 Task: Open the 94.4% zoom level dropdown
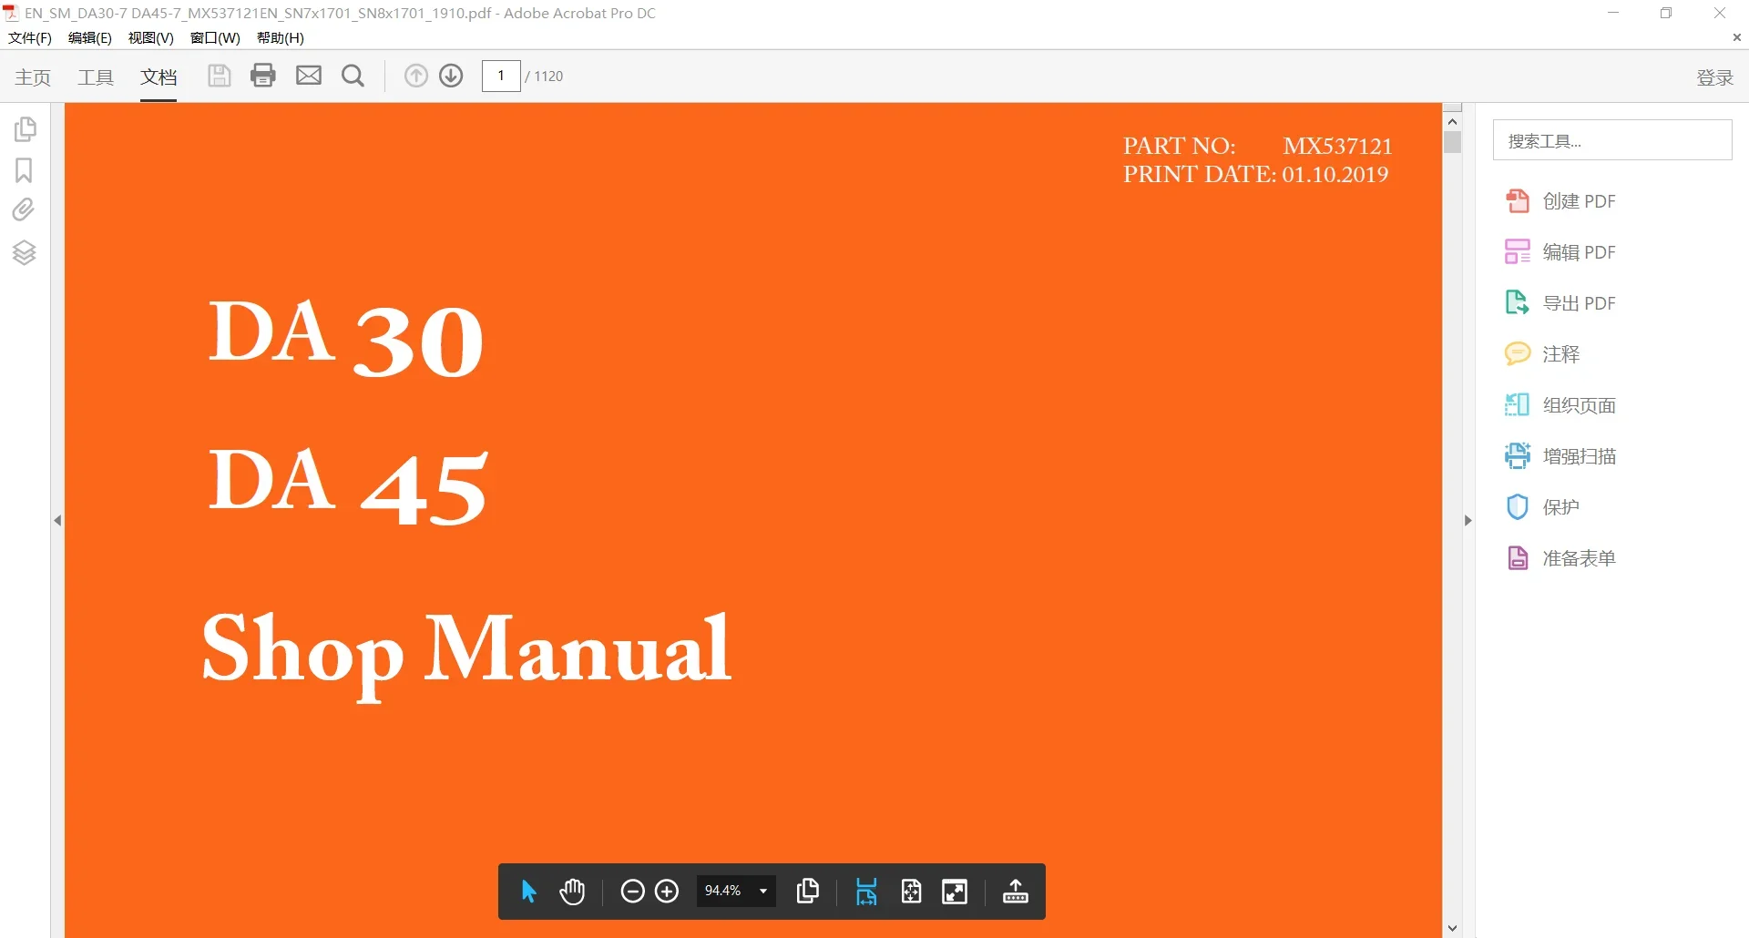click(736, 891)
